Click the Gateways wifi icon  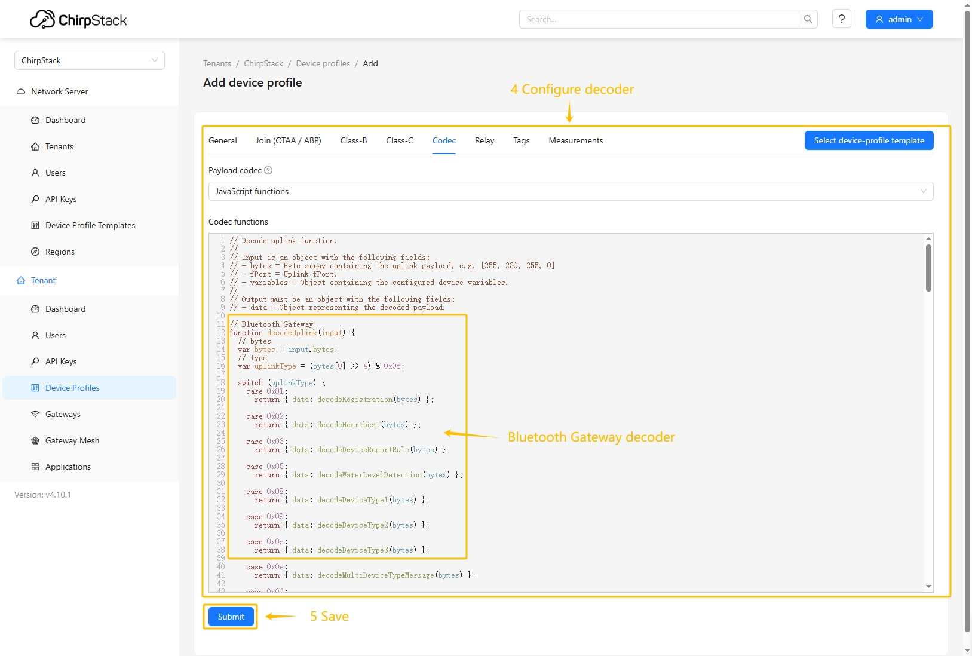click(x=35, y=414)
